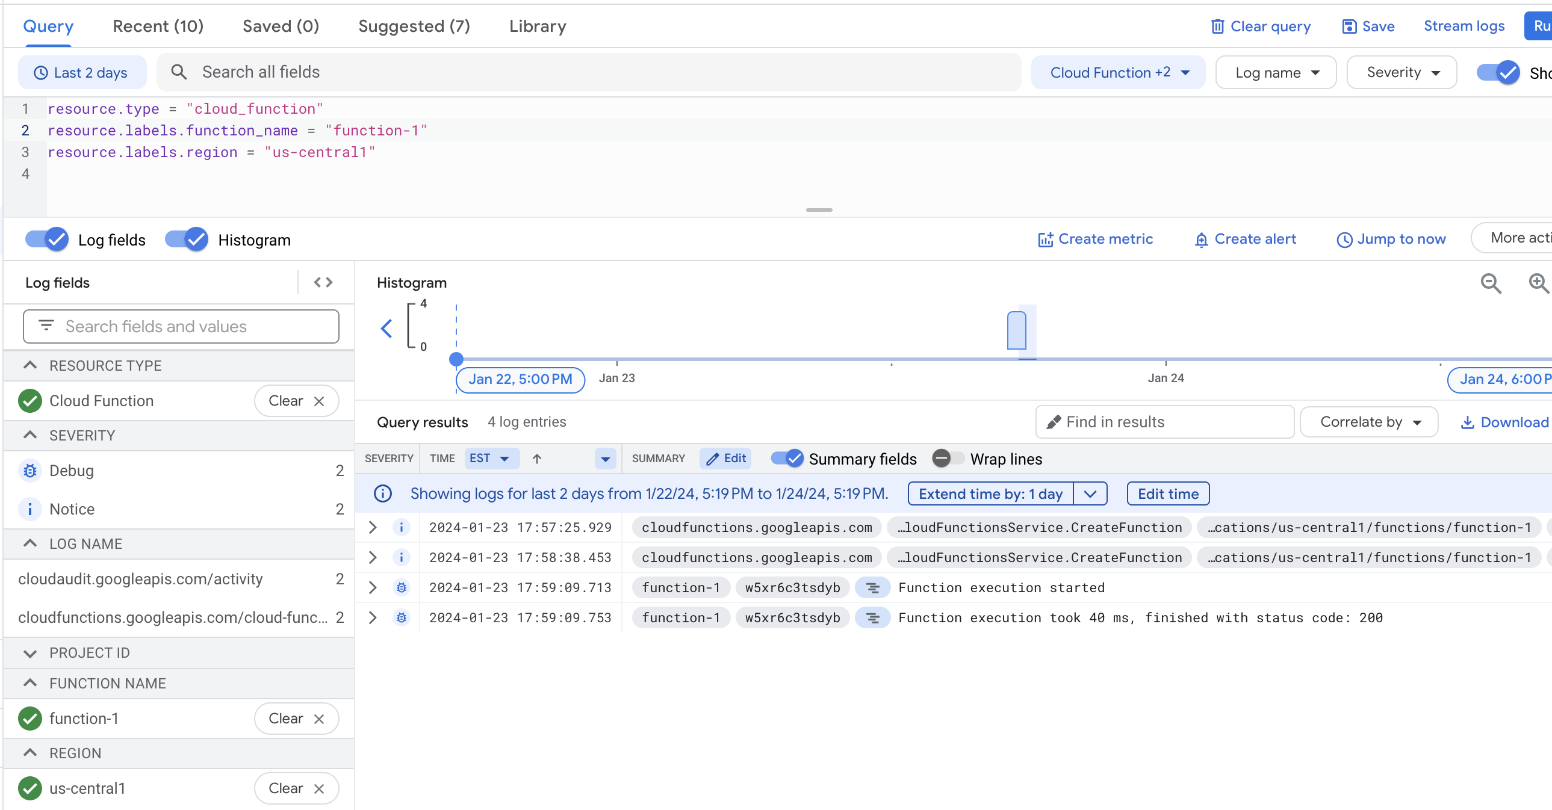Click the Download logs icon
1552x810 pixels.
click(1468, 422)
